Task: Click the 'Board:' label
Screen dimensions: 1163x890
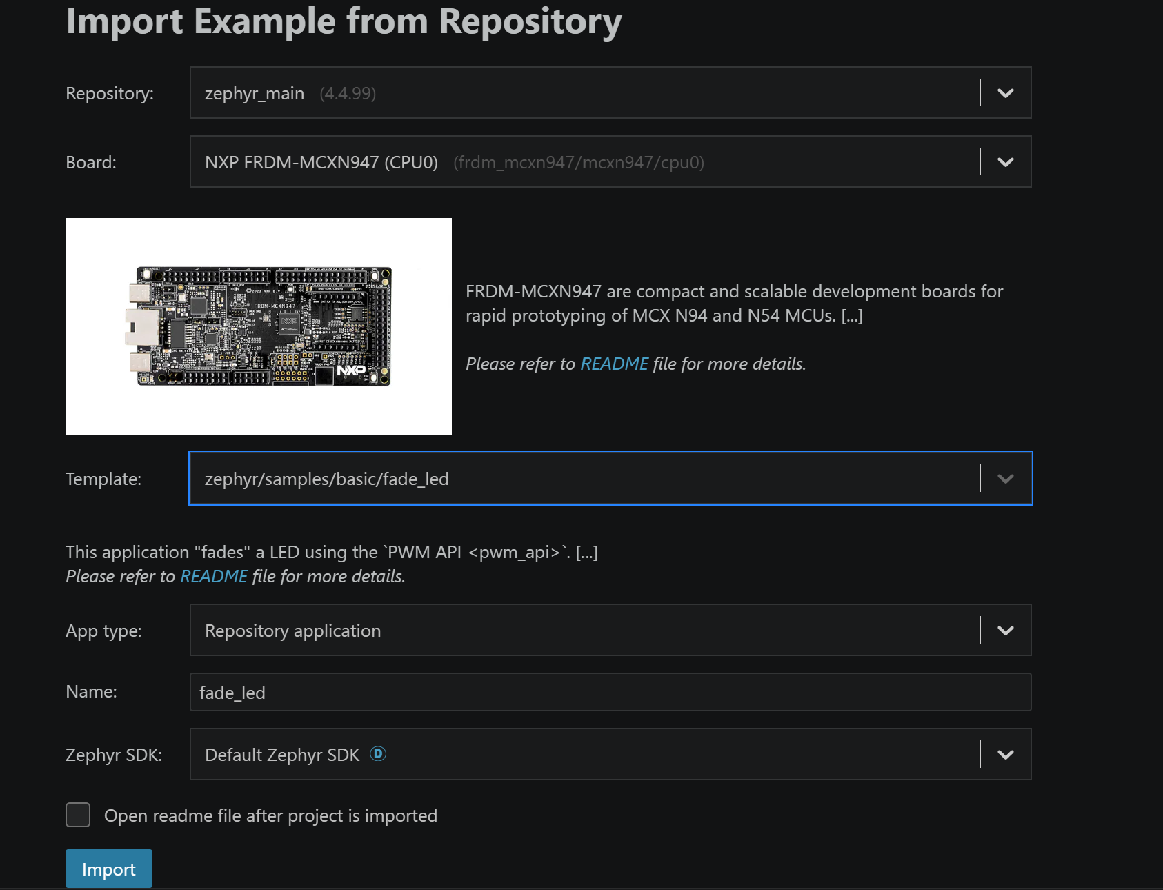Action: 91,162
